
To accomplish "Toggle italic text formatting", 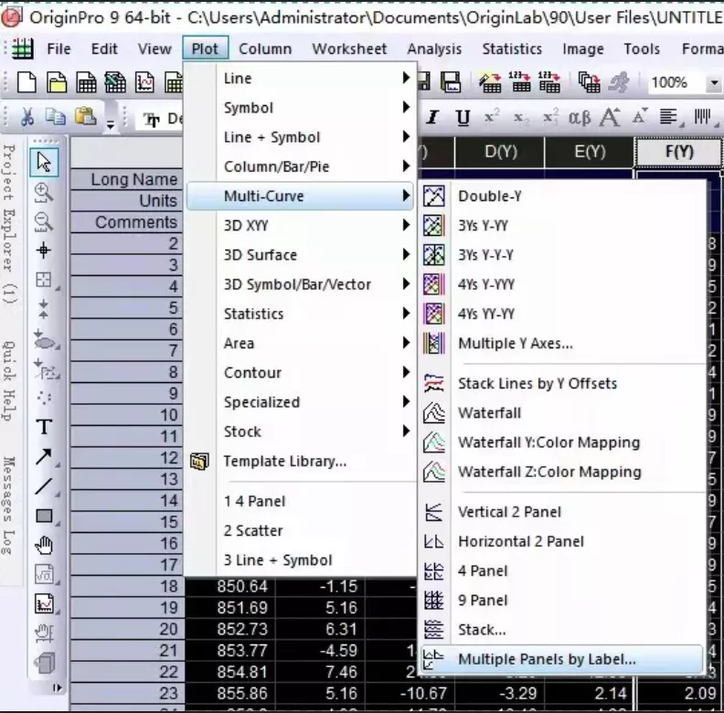I will point(432,118).
